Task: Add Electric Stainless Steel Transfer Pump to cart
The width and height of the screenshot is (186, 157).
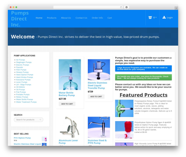Action: [96, 97]
